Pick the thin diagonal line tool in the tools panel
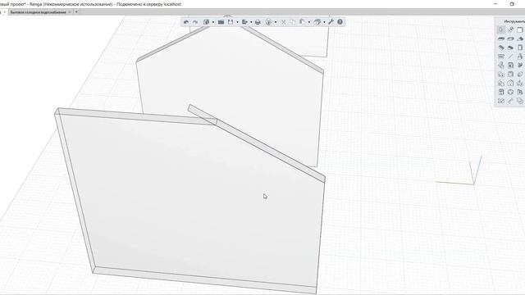The image size is (525, 295). tap(510, 57)
